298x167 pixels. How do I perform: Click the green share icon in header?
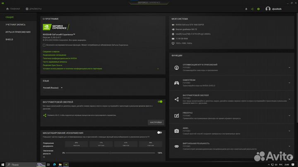tap(252, 8)
